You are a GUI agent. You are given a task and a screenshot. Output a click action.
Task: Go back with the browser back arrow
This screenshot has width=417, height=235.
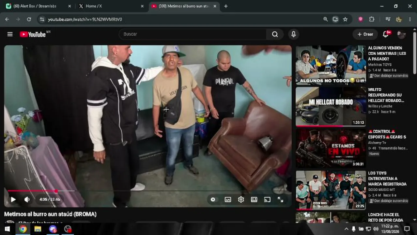7,19
